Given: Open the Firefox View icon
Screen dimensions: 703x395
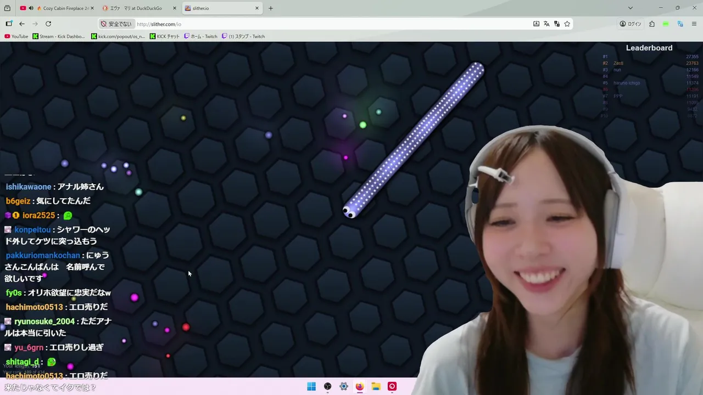Looking at the screenshot, I should (7, 8).
